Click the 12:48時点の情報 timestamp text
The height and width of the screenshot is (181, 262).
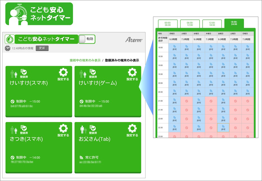coord(23,48)
